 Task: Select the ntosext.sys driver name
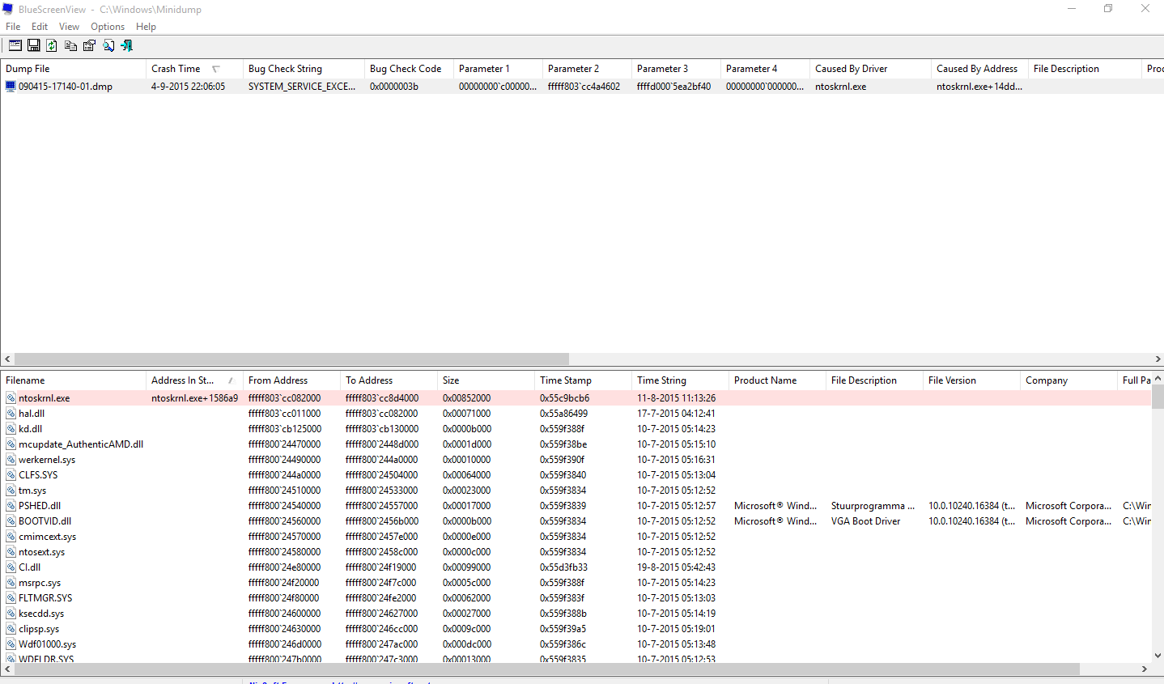(42, 552)
